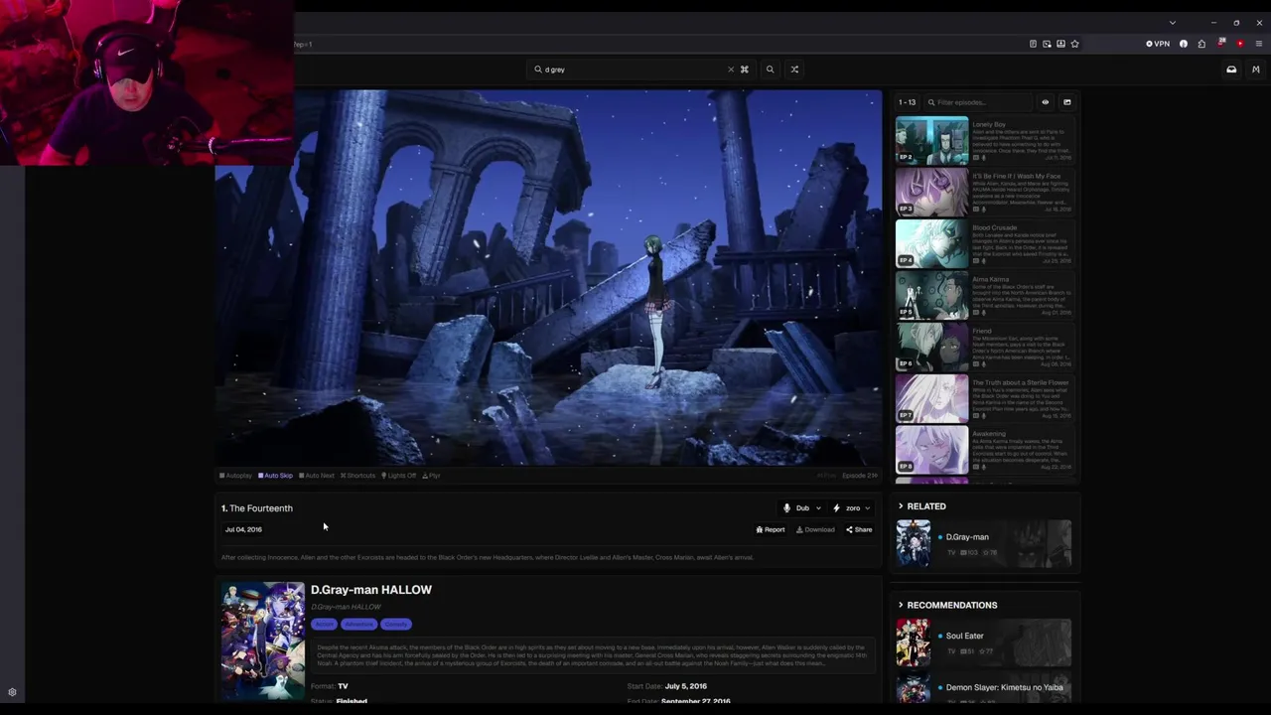Click the browser bookmark star icon
The height and width of the screenshot is (715, 1271).
[1074, 44]
